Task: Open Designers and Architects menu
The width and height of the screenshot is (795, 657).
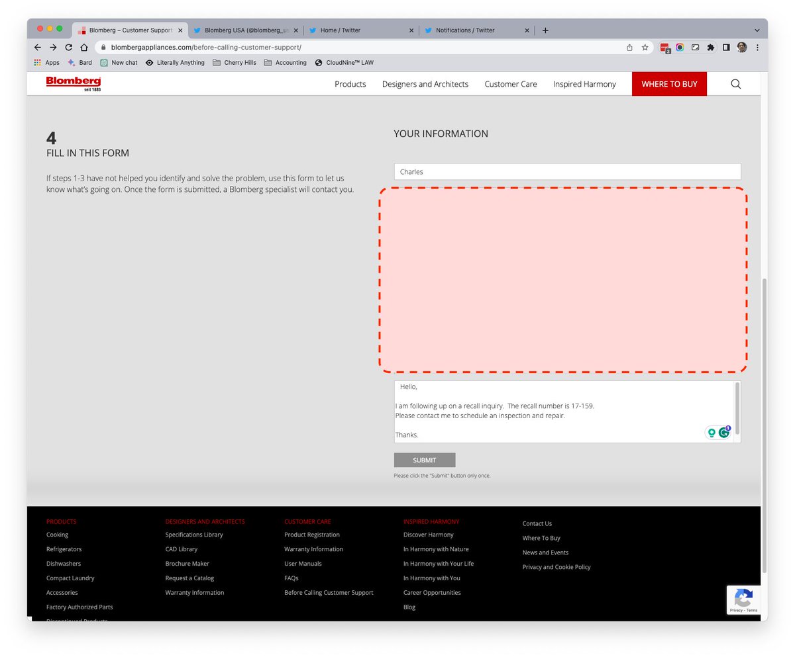Action: pos(425,84)
